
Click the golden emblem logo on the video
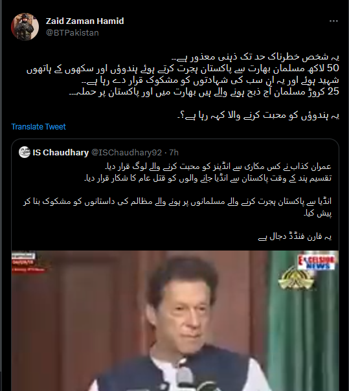tap(296, 279)
